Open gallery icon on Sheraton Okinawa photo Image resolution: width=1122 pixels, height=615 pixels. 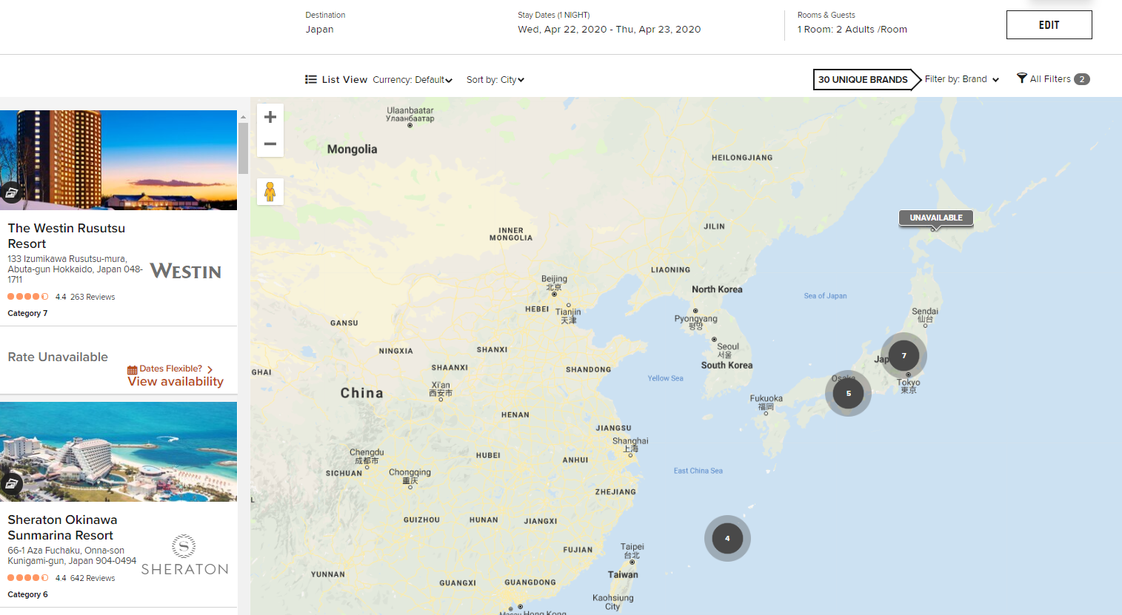[x=11, y=484]
